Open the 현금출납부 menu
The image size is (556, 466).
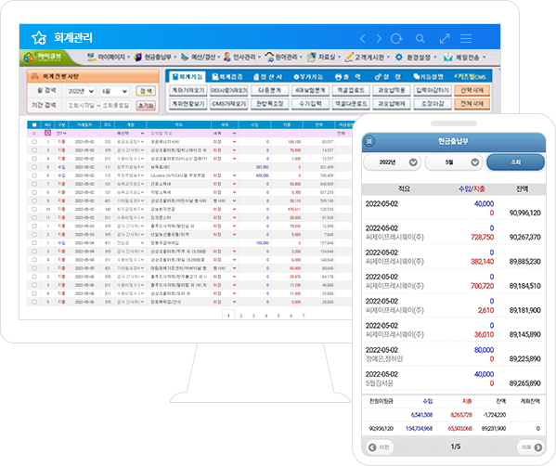[x=155, y=58]
